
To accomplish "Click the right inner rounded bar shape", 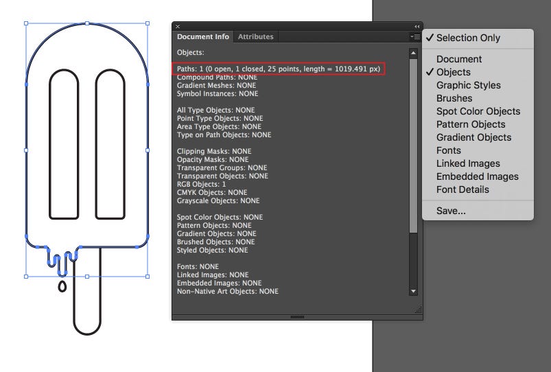I will tap(110, 145).
